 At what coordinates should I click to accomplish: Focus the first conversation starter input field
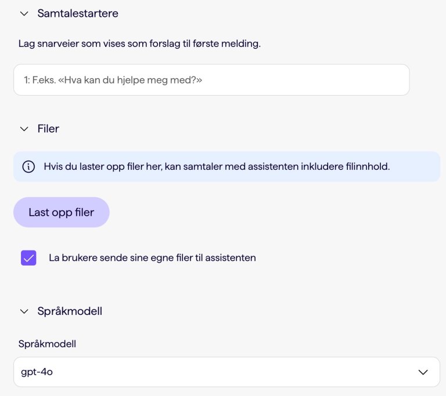[211, 80]
